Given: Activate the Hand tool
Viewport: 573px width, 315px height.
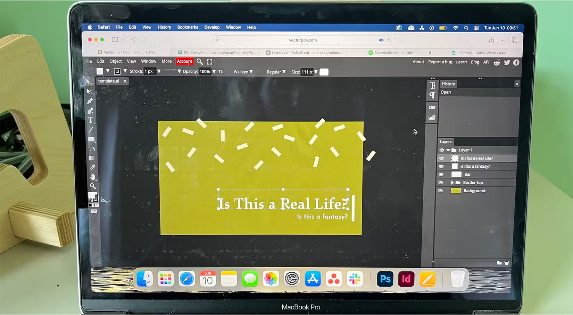Looking at the screenshot, I should pos(92,177).
